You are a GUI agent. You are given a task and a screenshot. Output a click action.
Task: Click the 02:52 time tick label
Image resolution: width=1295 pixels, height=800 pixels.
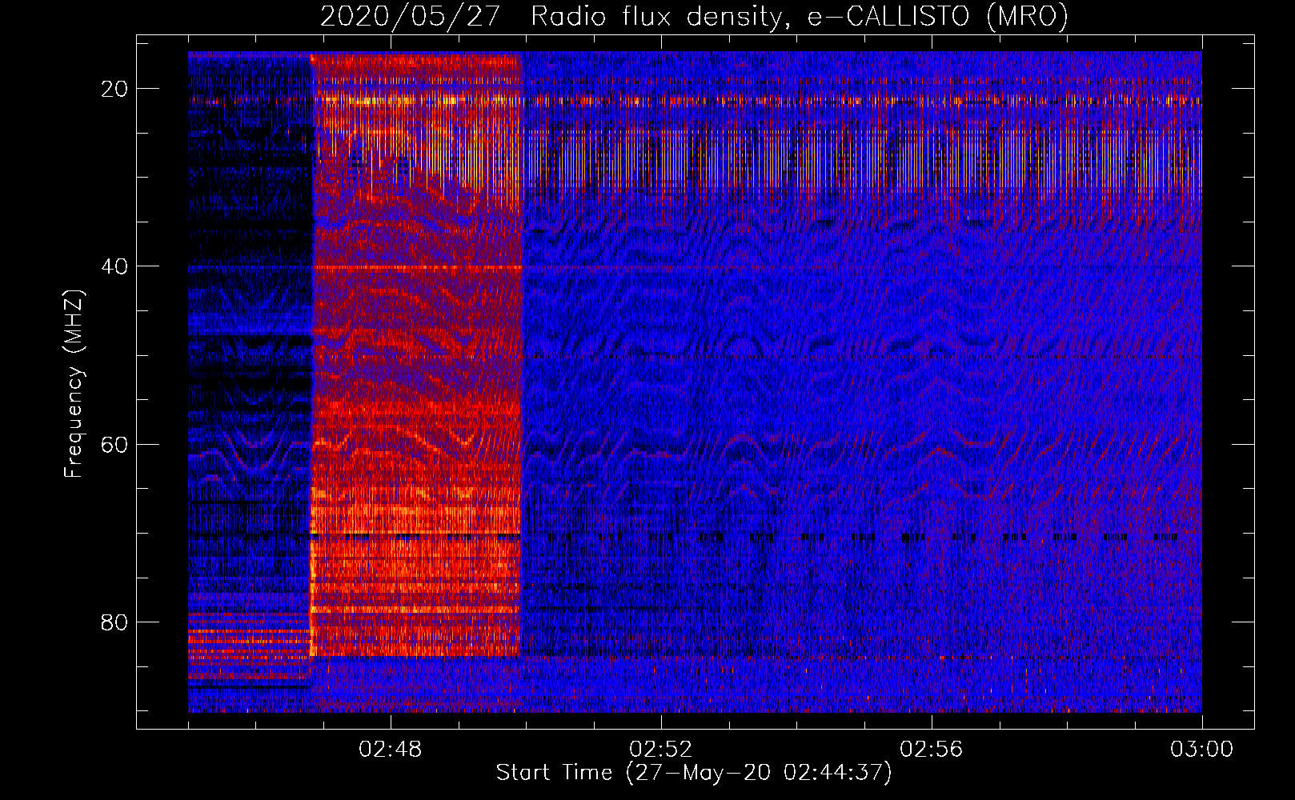tap(661, 750)
